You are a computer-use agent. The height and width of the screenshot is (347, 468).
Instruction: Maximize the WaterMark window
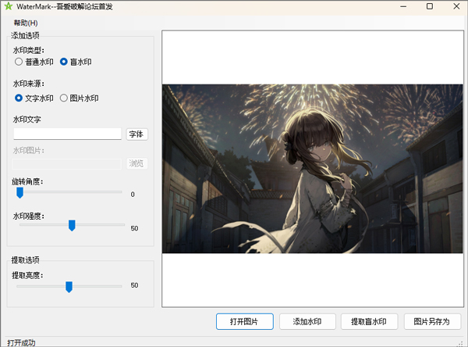pyautogui.click(x=430, y=6)
